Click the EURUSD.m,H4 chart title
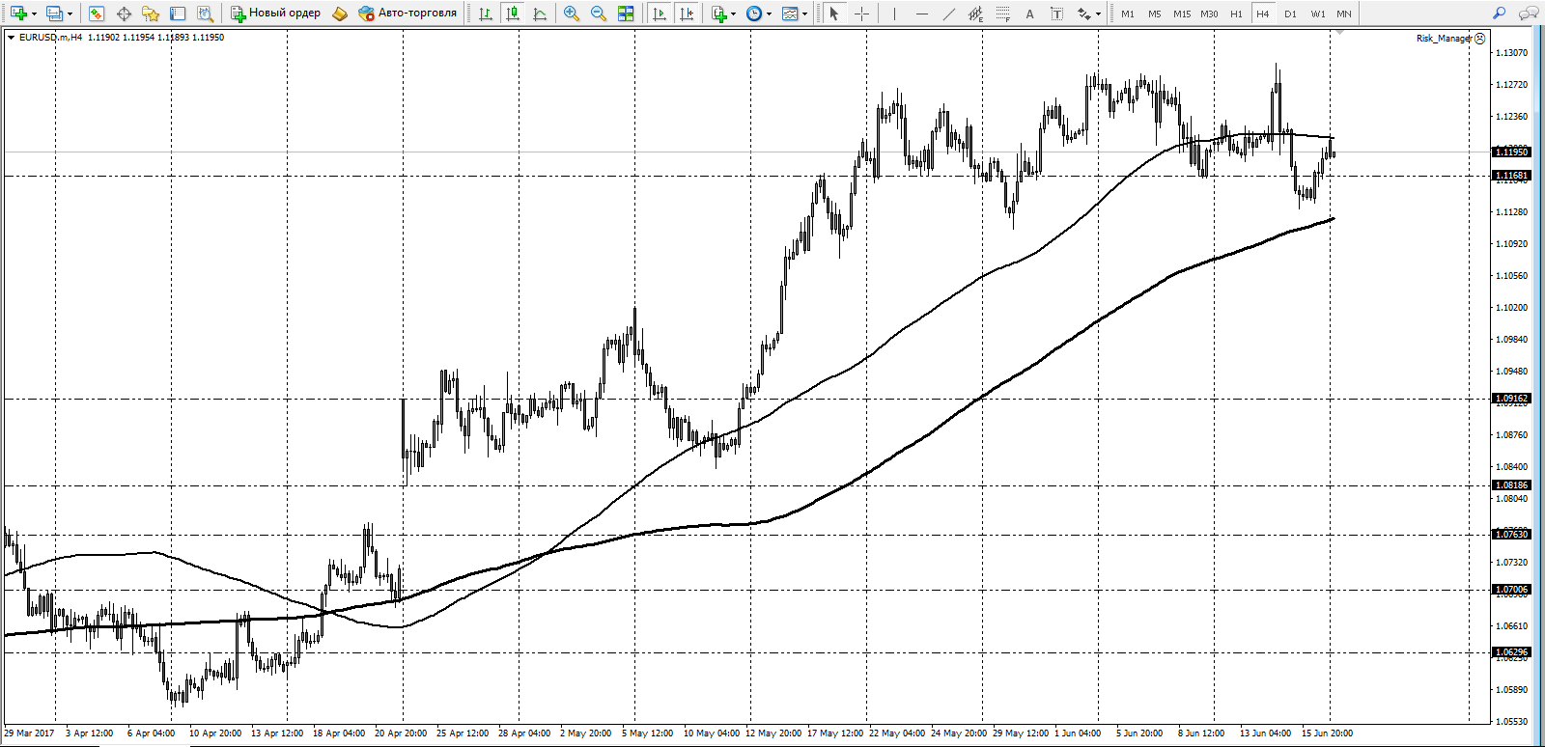 tap(51, 38)
